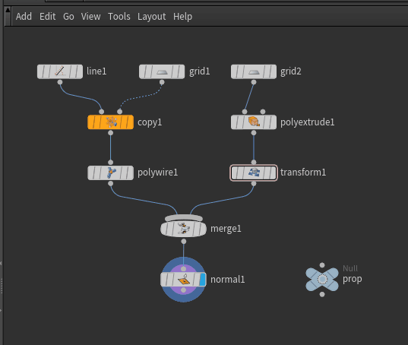Select the grid1 node icon
The image size is (408, 345).
pos(162,71)
